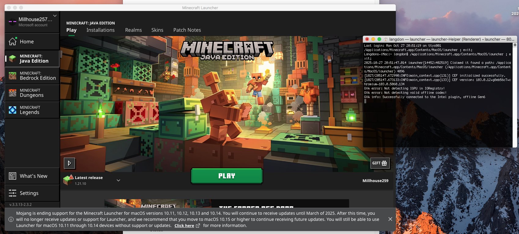Click the home folder icon in Terminal title
The width and height of the screenshot is (519, 234).
[x=386, y=39]
